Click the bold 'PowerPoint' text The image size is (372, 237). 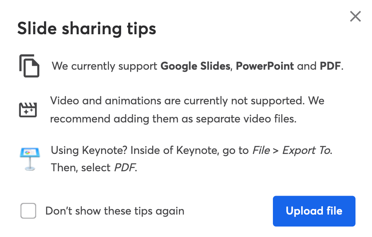(265, 66)
